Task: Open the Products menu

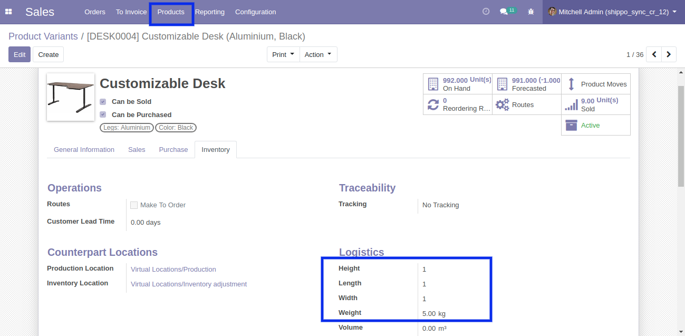Action: [171, 12]
